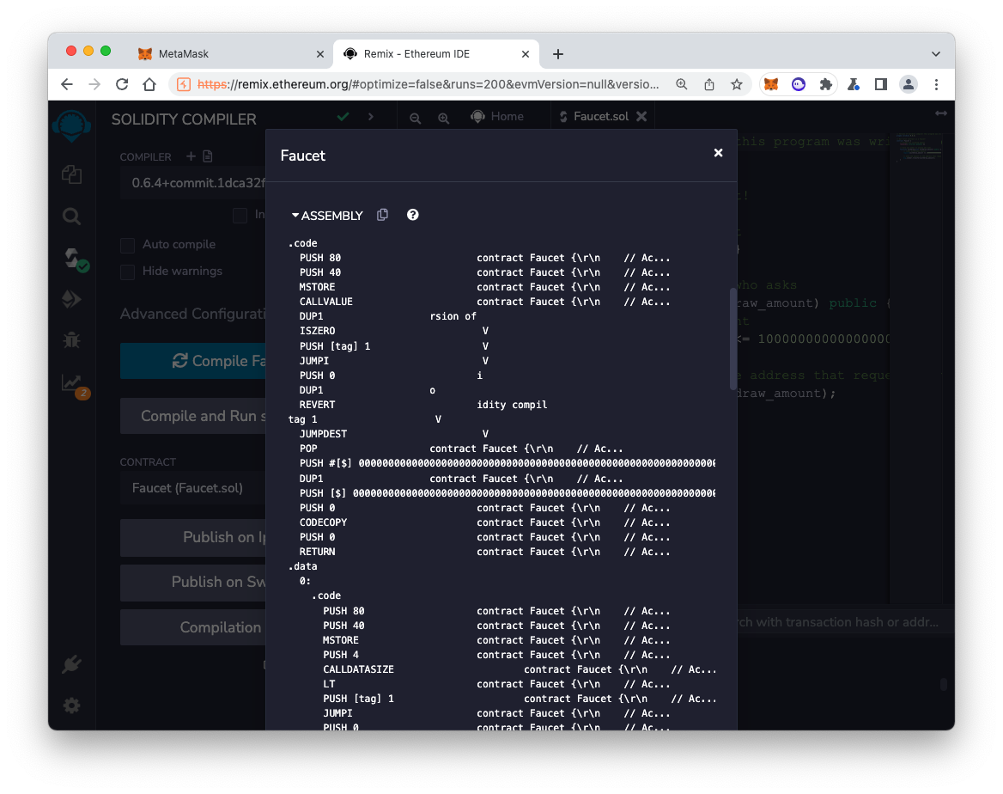1003x794 pixels.
Task: Open the File Explorer sidebar icon
Action: (x=72, y=174)
